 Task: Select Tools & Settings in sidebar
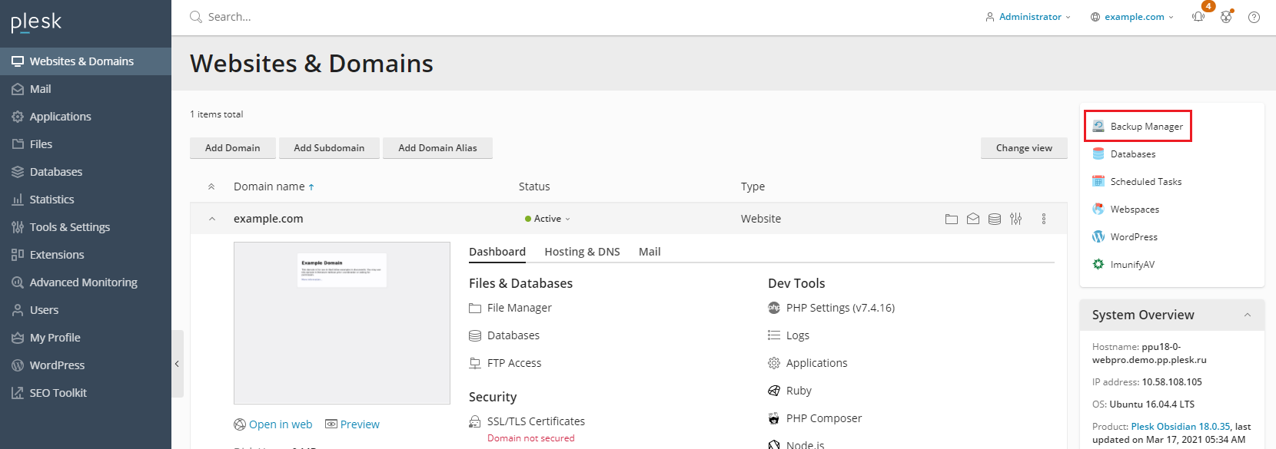(69, 227)
